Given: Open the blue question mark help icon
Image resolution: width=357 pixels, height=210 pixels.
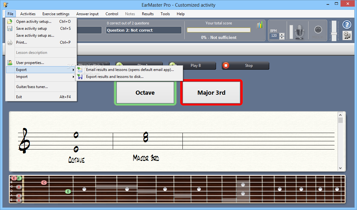Looking at the screenshot, I should [x=347, y=25].
